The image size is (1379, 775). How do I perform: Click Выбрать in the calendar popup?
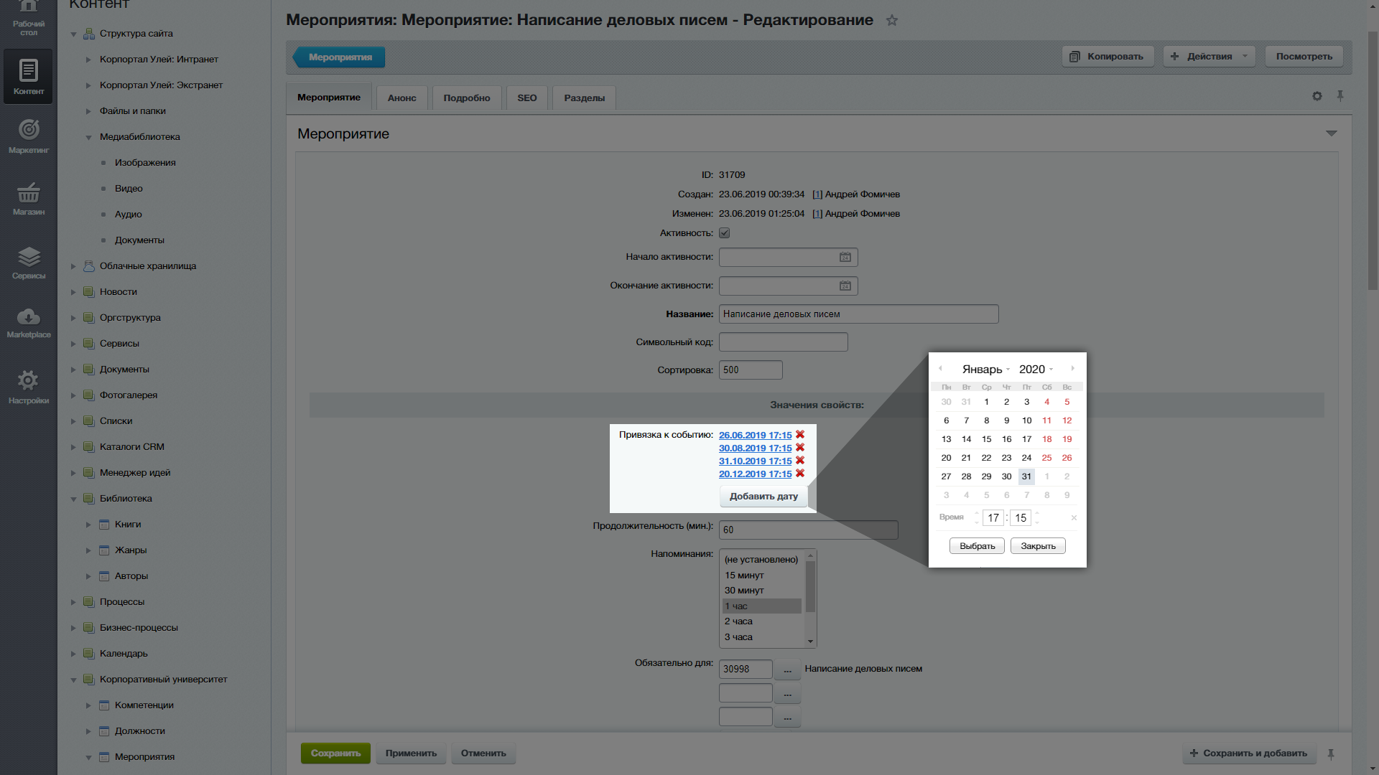click(x=977, y=546)
